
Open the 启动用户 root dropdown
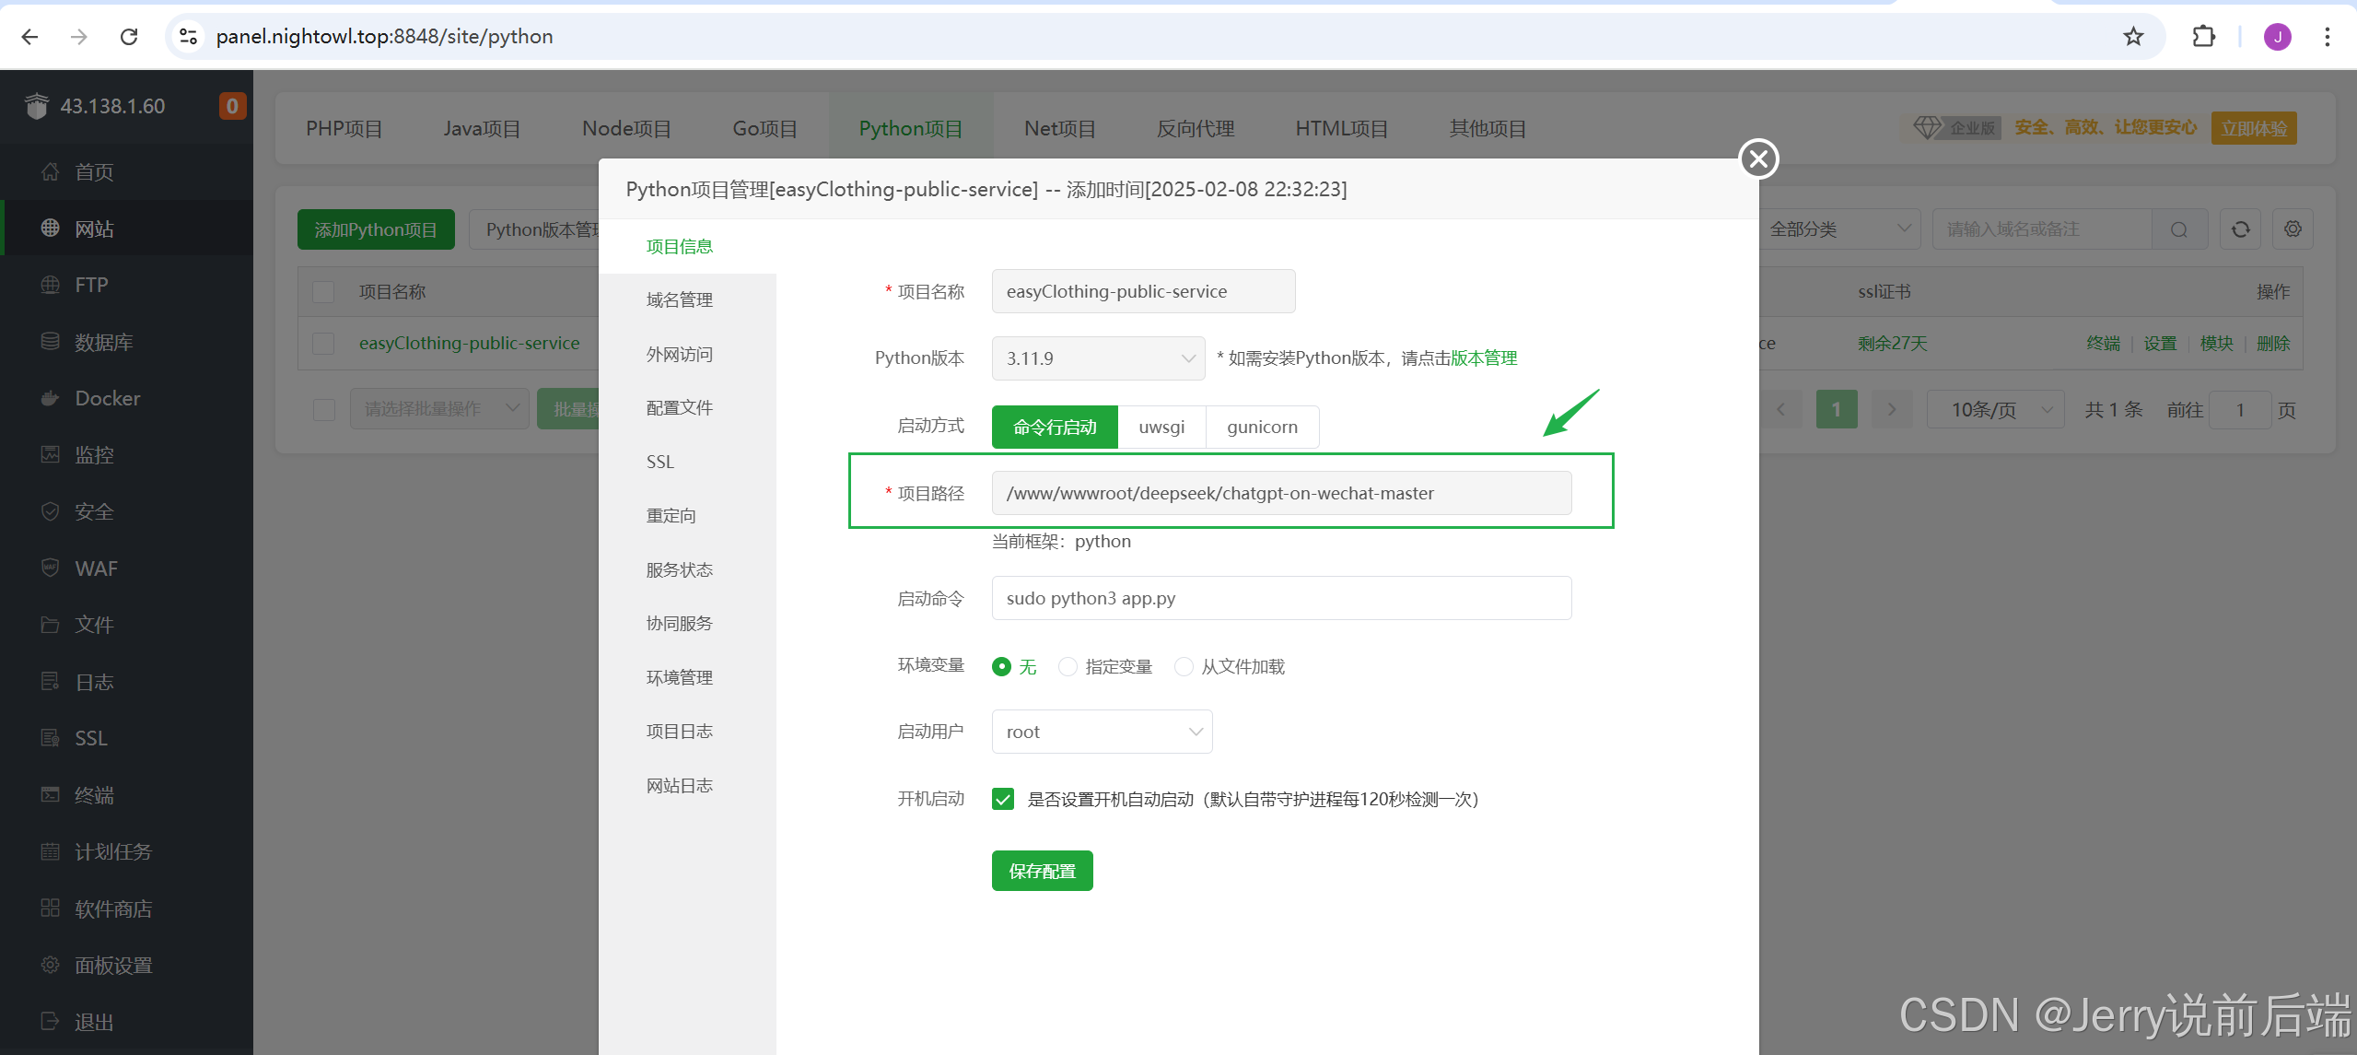[1102, 732]
